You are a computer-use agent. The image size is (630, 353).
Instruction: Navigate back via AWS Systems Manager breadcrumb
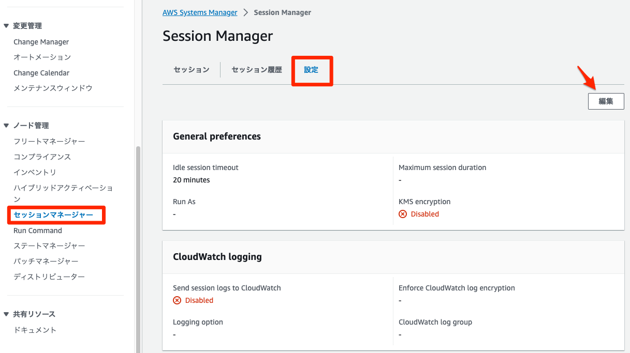pos(200,12)
